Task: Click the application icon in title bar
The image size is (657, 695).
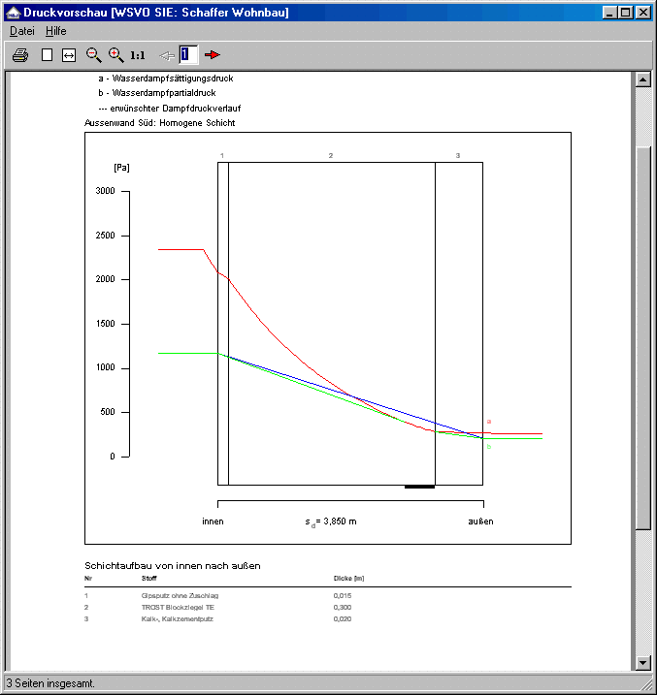Action: tap(13, 12)
